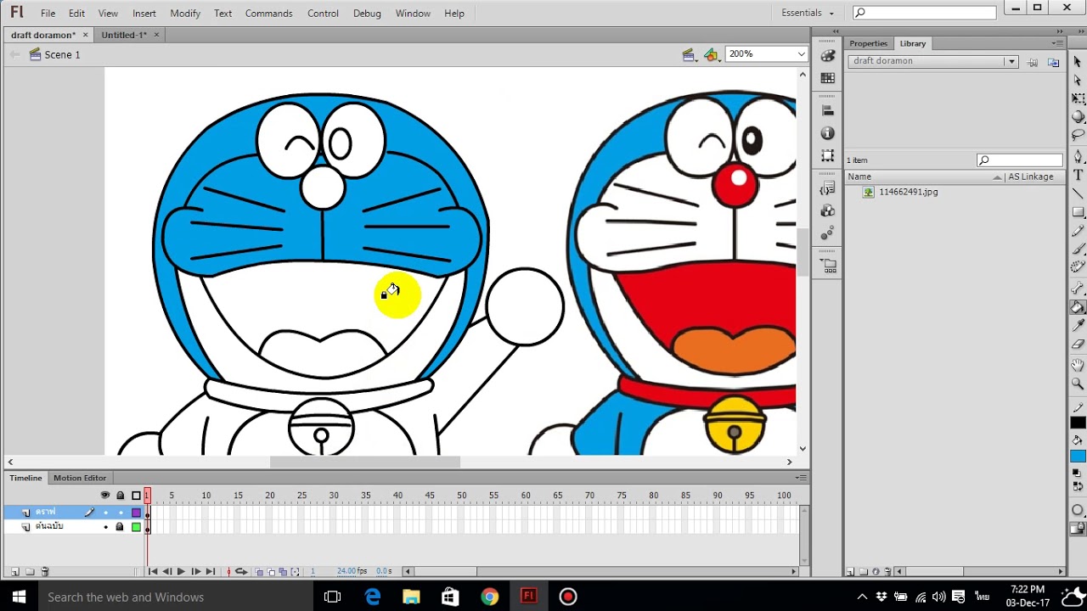Select the Text tool
This screenshot has width=1087, height=611.
pyautogui.click(x=1078, y=175)
